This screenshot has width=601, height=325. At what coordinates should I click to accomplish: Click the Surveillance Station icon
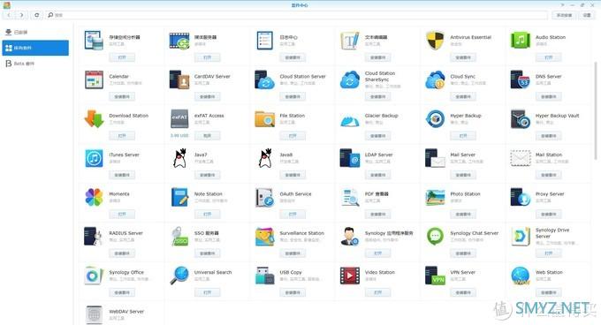coord(264,236)
